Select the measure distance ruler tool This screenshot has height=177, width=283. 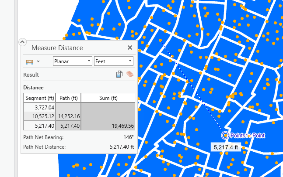29,62
